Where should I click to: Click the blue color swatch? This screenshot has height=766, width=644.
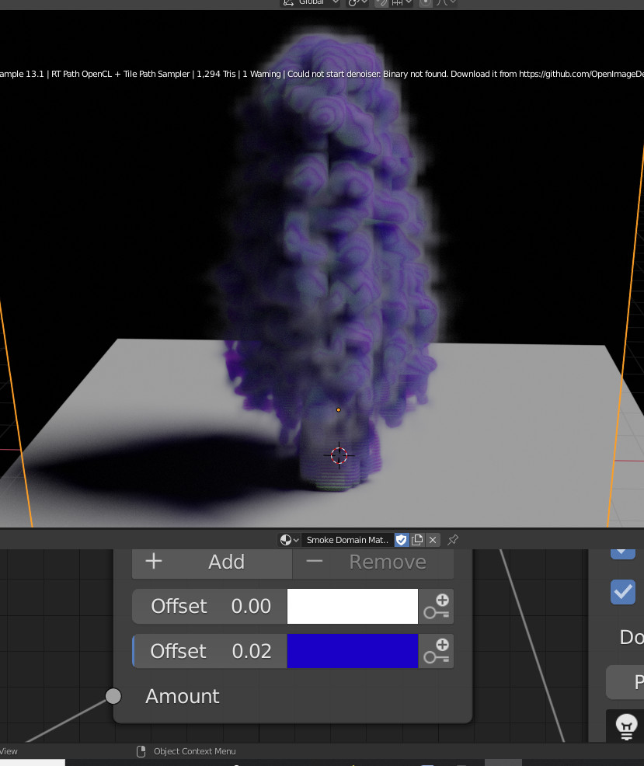point(352,651)
